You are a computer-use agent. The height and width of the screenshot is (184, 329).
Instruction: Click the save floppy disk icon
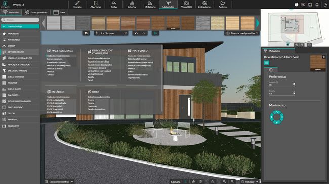[x=310, y=5]
